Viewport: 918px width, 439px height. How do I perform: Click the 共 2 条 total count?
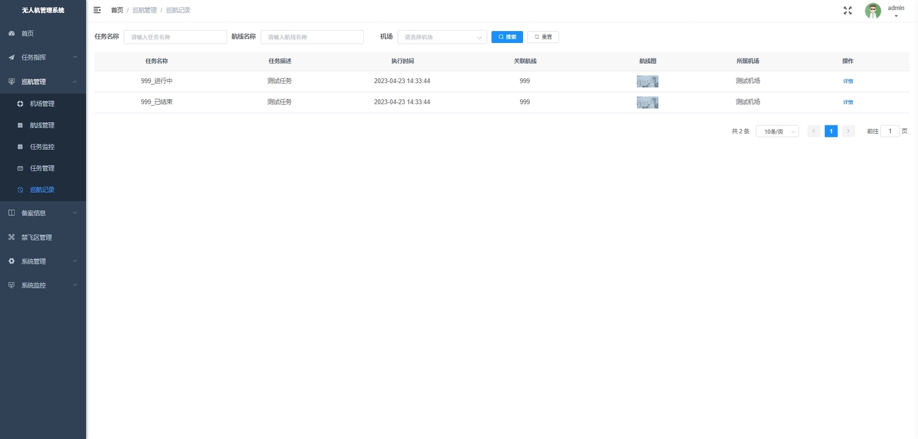pos(740,131)
